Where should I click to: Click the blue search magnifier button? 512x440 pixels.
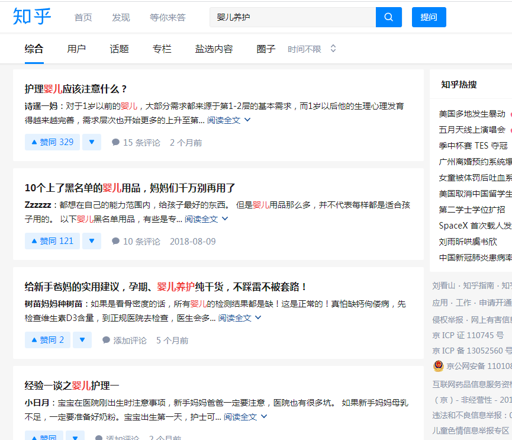(x=388, y=17)
